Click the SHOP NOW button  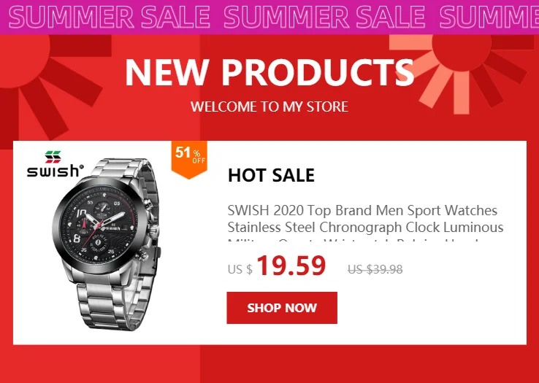coord(282,308)
